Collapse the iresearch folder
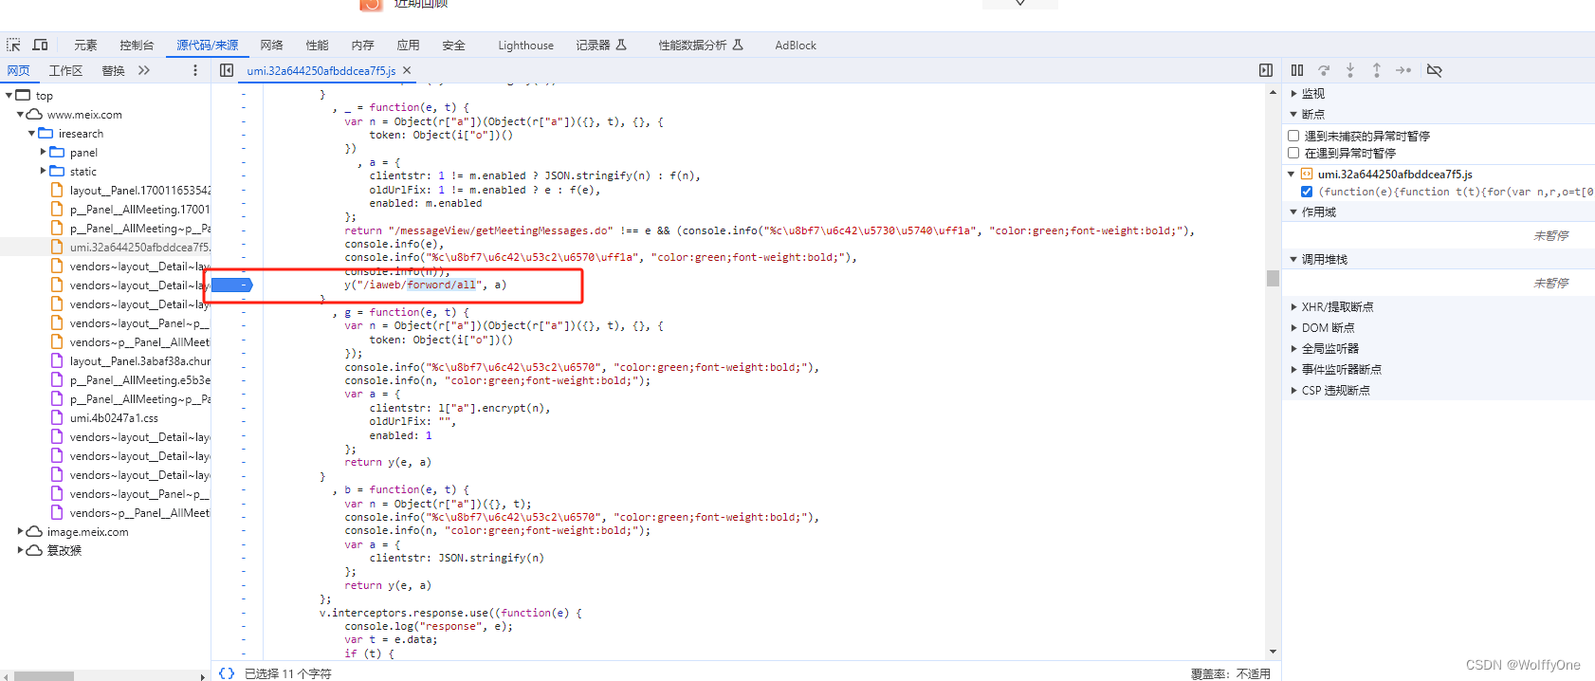This screenshot has height=681, width=1595. pos(31,134)
